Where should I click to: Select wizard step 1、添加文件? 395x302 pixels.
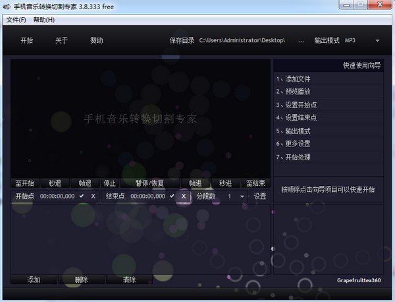[x=294, y=79]
